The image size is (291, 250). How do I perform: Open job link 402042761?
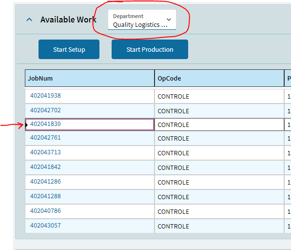click(45, 138)
